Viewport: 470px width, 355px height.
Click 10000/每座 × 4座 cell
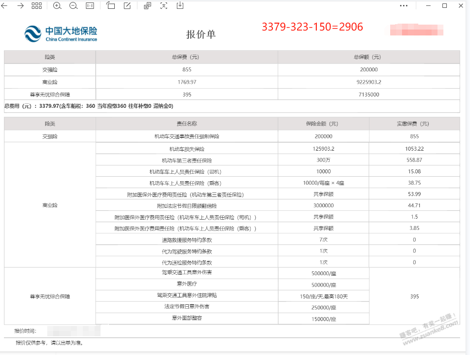click(323, 183)
